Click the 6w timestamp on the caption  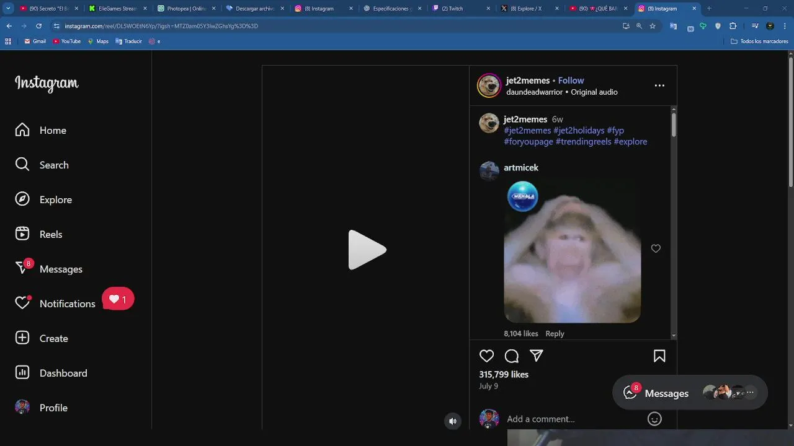(557, 120)
